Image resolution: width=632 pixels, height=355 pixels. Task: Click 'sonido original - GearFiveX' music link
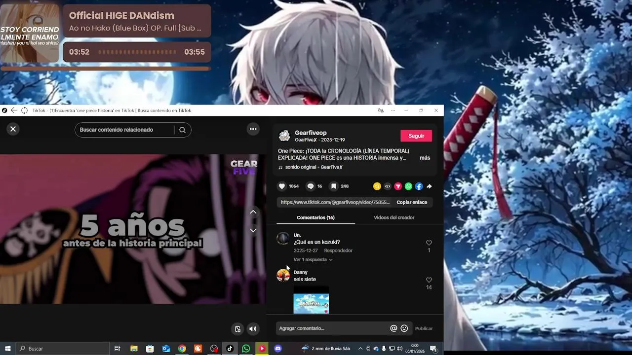click(314, 167)
